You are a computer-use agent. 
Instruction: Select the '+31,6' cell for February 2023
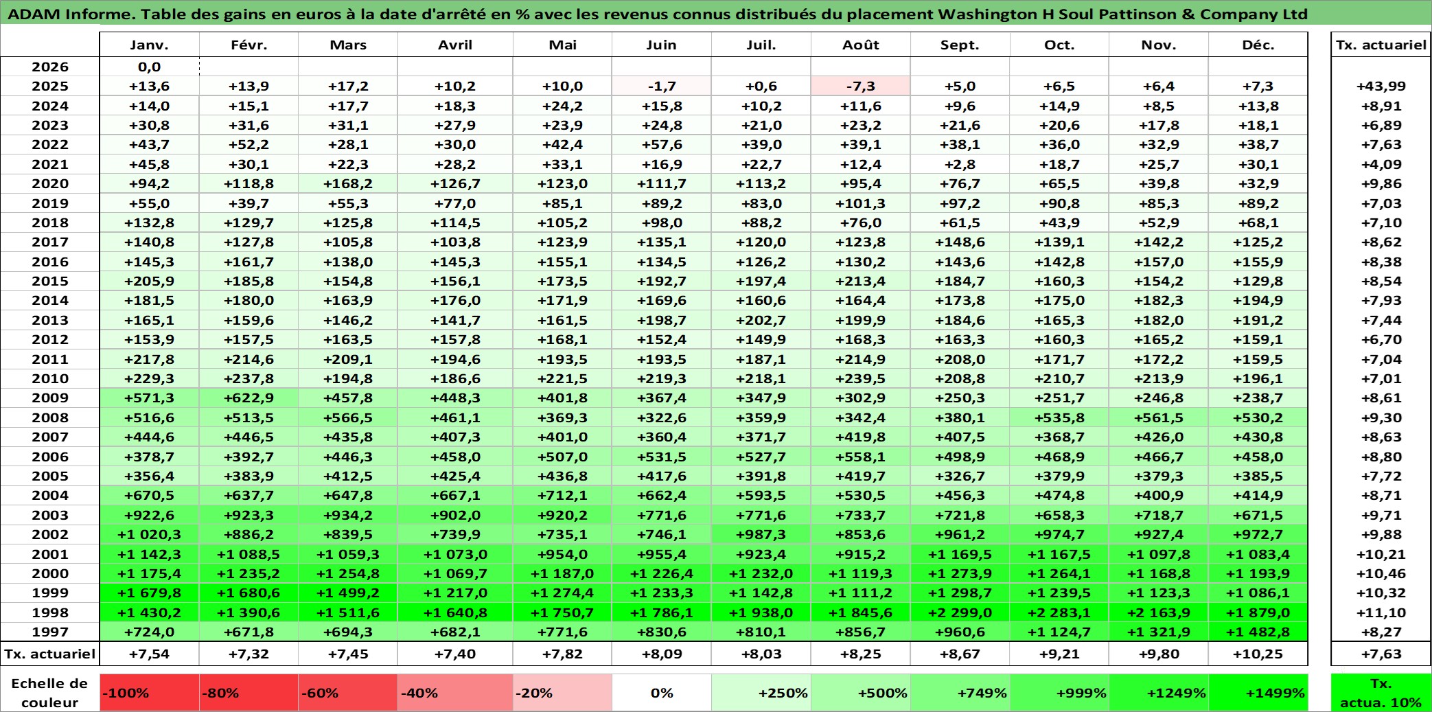249,125
